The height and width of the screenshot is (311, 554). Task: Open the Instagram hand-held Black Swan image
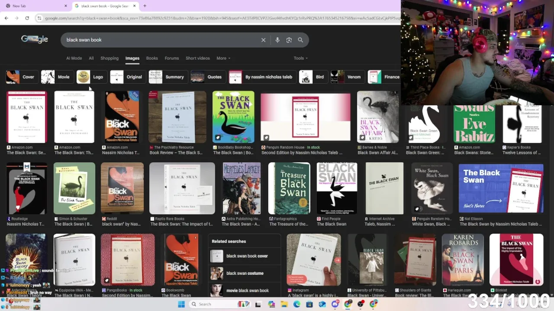tap(314, 260)
